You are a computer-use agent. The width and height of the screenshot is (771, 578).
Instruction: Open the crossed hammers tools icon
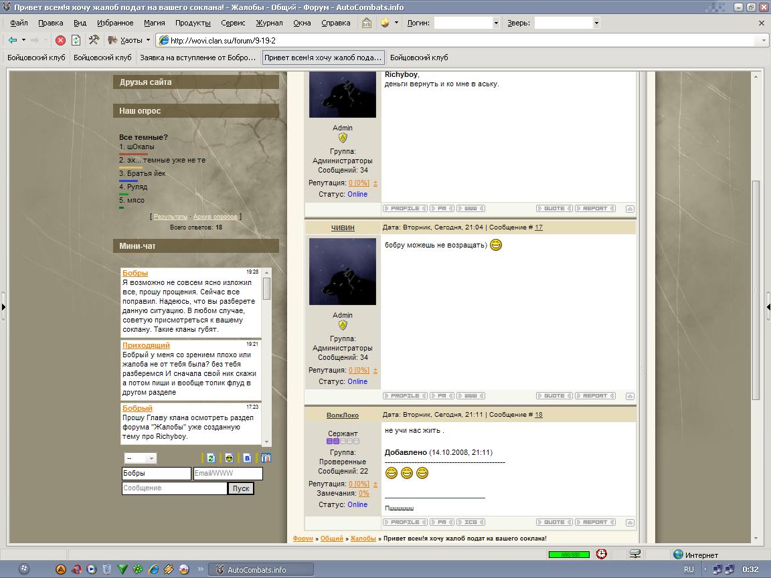94,40
